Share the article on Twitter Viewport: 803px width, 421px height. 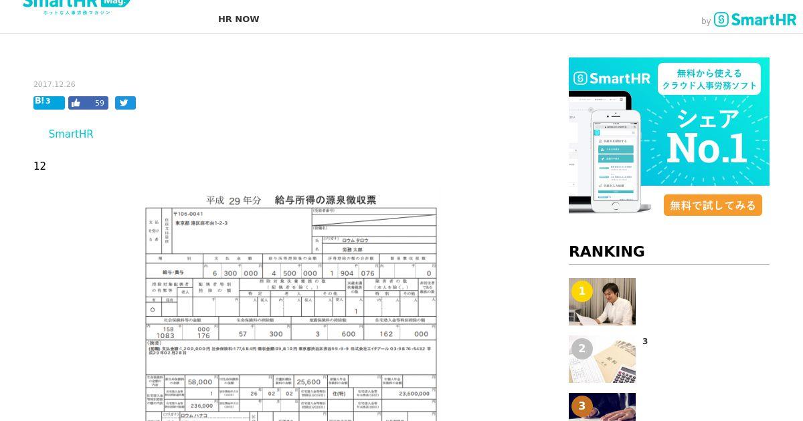pyautogui.click(x=125, y=103)
